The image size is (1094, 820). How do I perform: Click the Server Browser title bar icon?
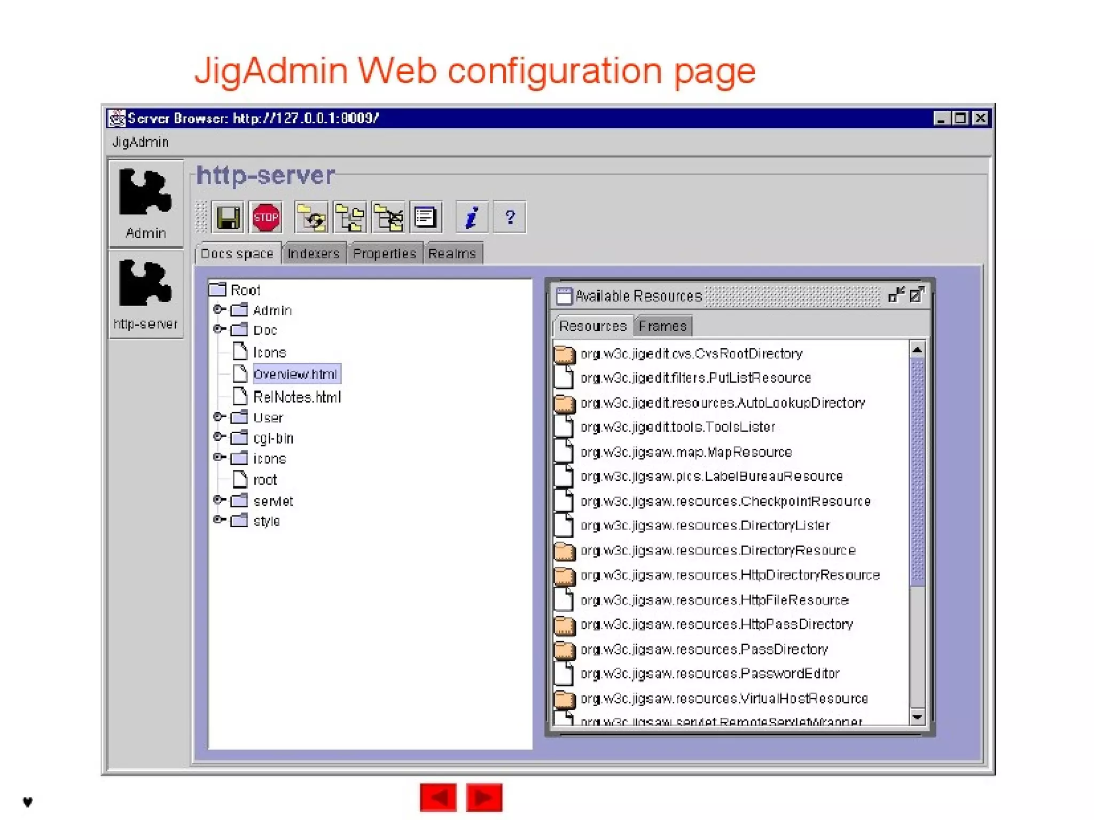pos(116,118)
